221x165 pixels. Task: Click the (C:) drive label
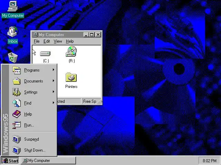tap(46, 61)
